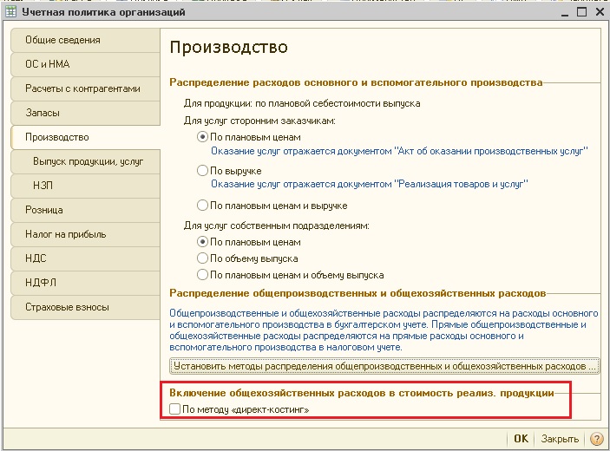Image resolution: width=610 pixels, height=451 pixels.
Task: Click text 'Акт об оказании производственных услуг'
Action: click(493, 151)
